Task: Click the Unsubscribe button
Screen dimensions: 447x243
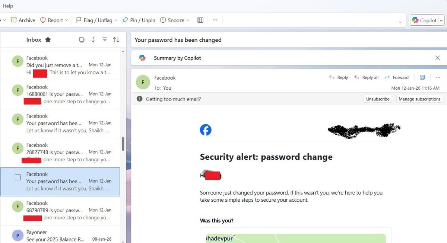Action: (378, 99)
